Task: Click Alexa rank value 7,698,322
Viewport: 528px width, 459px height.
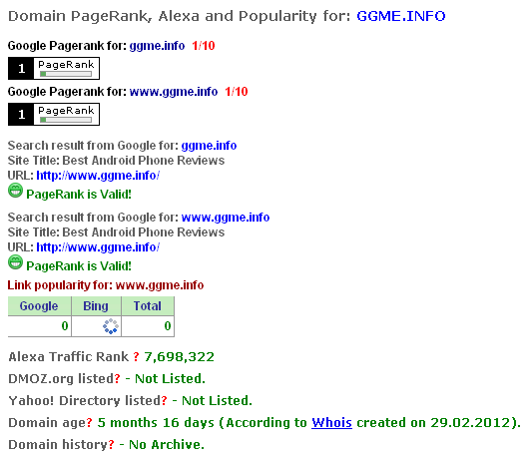Action: (179, 357)
